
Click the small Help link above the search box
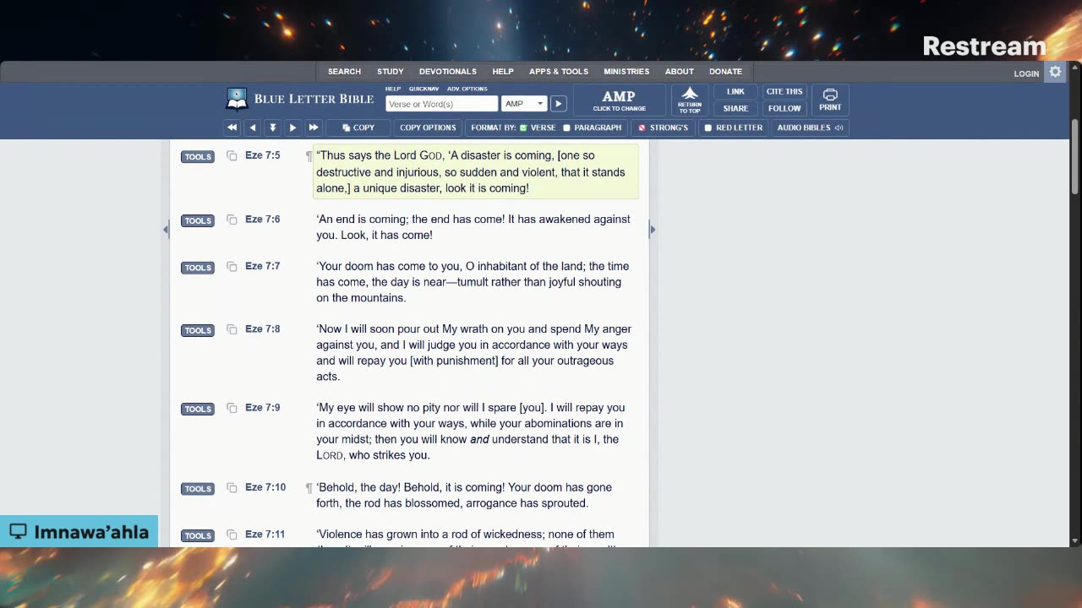(x=393, y=89)
